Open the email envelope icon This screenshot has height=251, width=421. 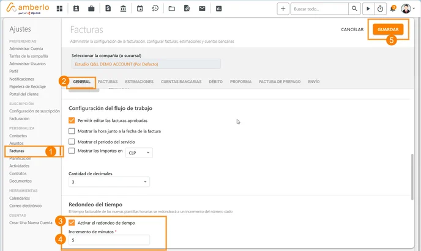[202, 9]
